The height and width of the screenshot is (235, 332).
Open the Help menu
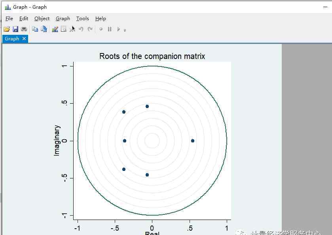(x=101, y=18)
